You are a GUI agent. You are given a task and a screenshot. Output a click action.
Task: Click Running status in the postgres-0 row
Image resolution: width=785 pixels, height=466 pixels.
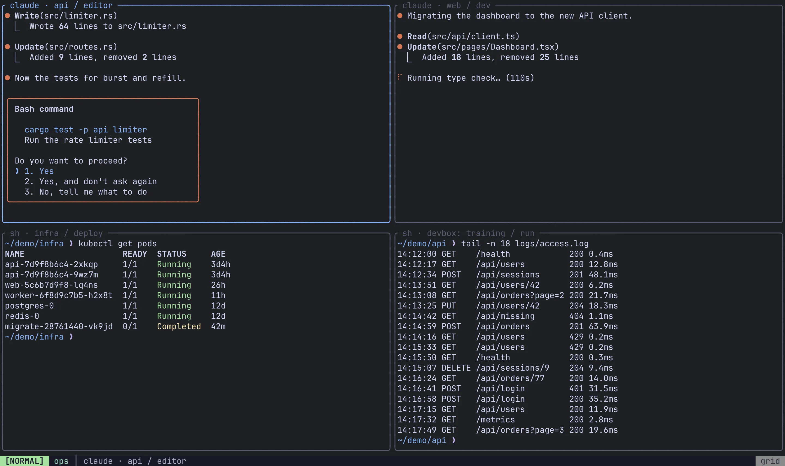(174, 306)
